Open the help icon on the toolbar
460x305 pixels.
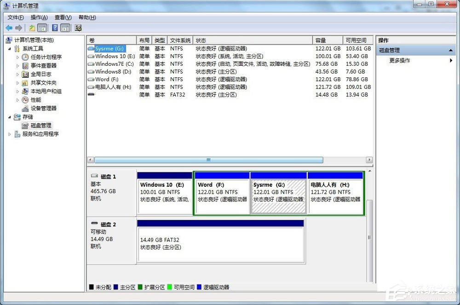pyautogui.click(x=54, y=28)
